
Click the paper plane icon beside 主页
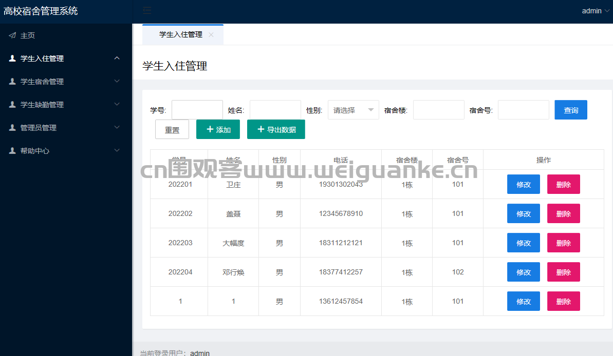(x=12, y=35)
